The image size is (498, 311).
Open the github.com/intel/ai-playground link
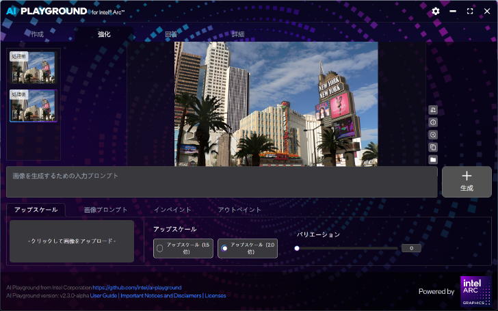click(137, 288)
